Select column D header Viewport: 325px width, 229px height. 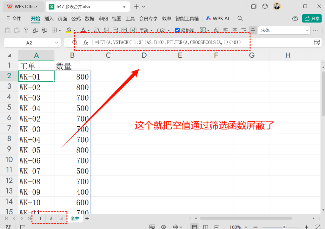click(144, 55)
